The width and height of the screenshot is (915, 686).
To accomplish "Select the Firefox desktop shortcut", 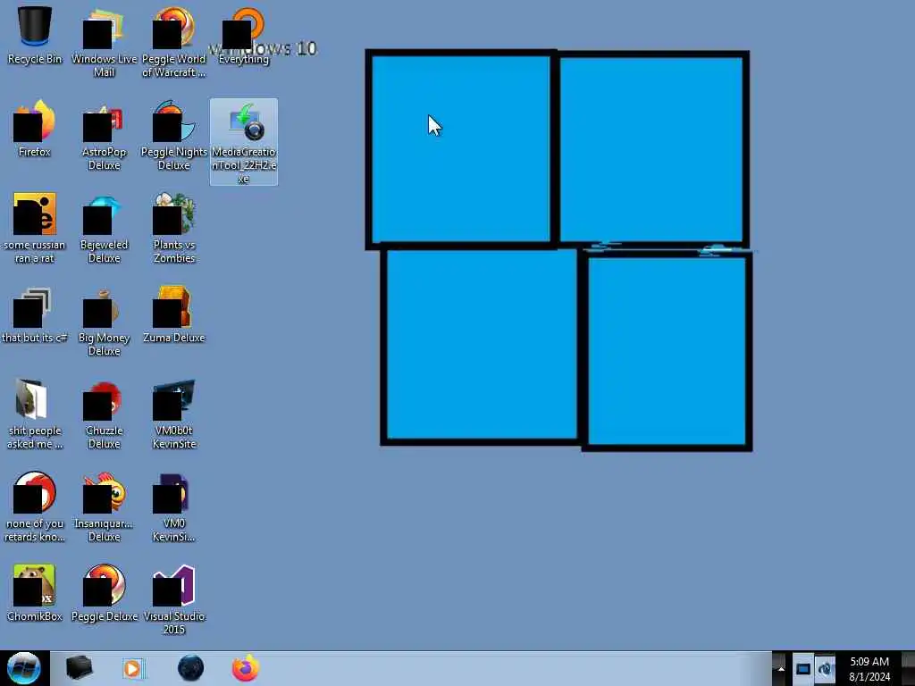I will click(35, 129).
